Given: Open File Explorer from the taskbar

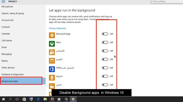Looking at the screenshot, I should coord(45,99).
